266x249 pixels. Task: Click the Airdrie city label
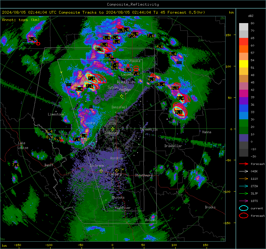pyautogui.click(x=116, y=158)
